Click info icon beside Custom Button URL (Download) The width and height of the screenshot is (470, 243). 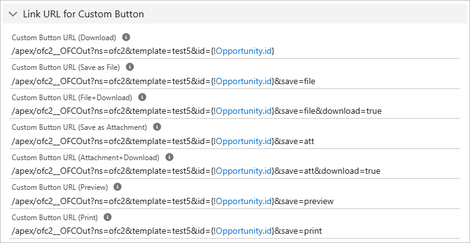pyautogui.click(x=126, y=37)
